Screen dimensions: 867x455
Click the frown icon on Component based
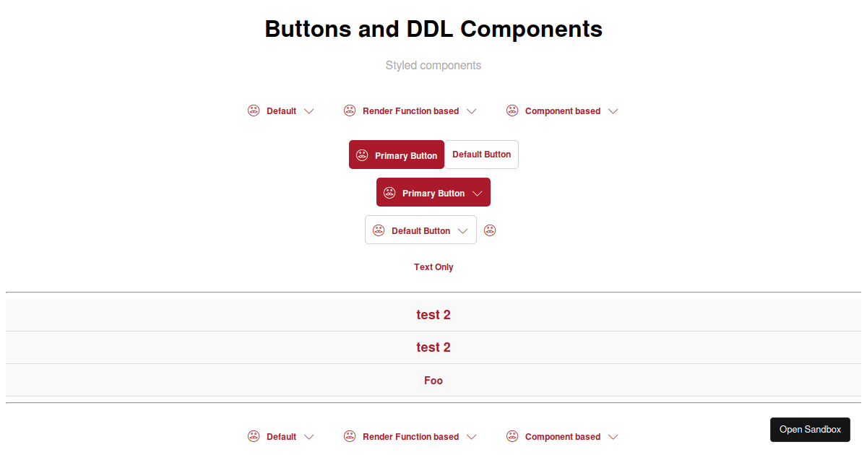point(512,110)
